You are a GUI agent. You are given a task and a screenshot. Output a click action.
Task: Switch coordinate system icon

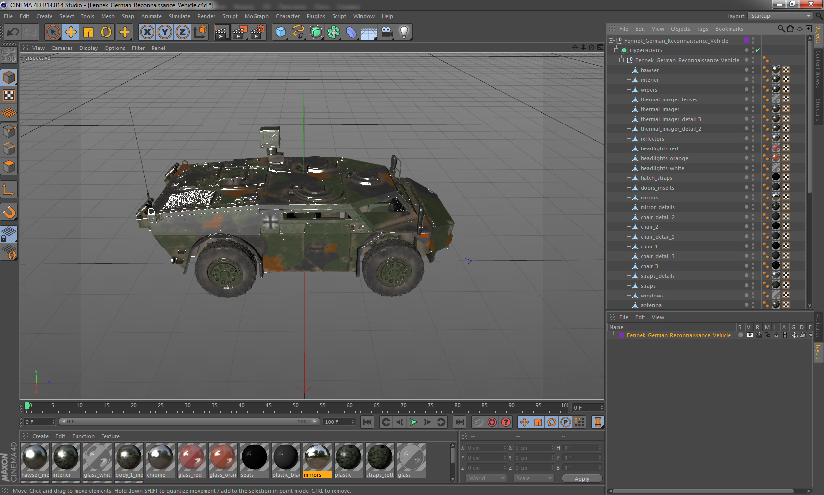pos(200,32)
